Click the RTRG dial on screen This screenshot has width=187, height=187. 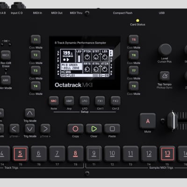point(96,69)
